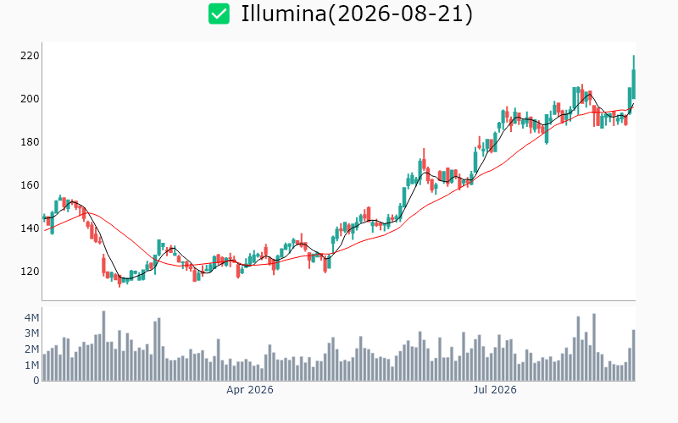
Task: Click the tallest volume bar on the left
Action: pos(103,346)
